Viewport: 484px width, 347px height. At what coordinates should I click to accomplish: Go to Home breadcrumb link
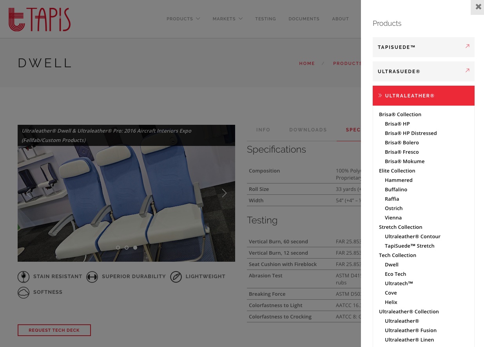tap(307, 63)
